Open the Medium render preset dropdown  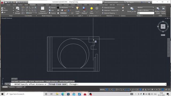(146, 7)
